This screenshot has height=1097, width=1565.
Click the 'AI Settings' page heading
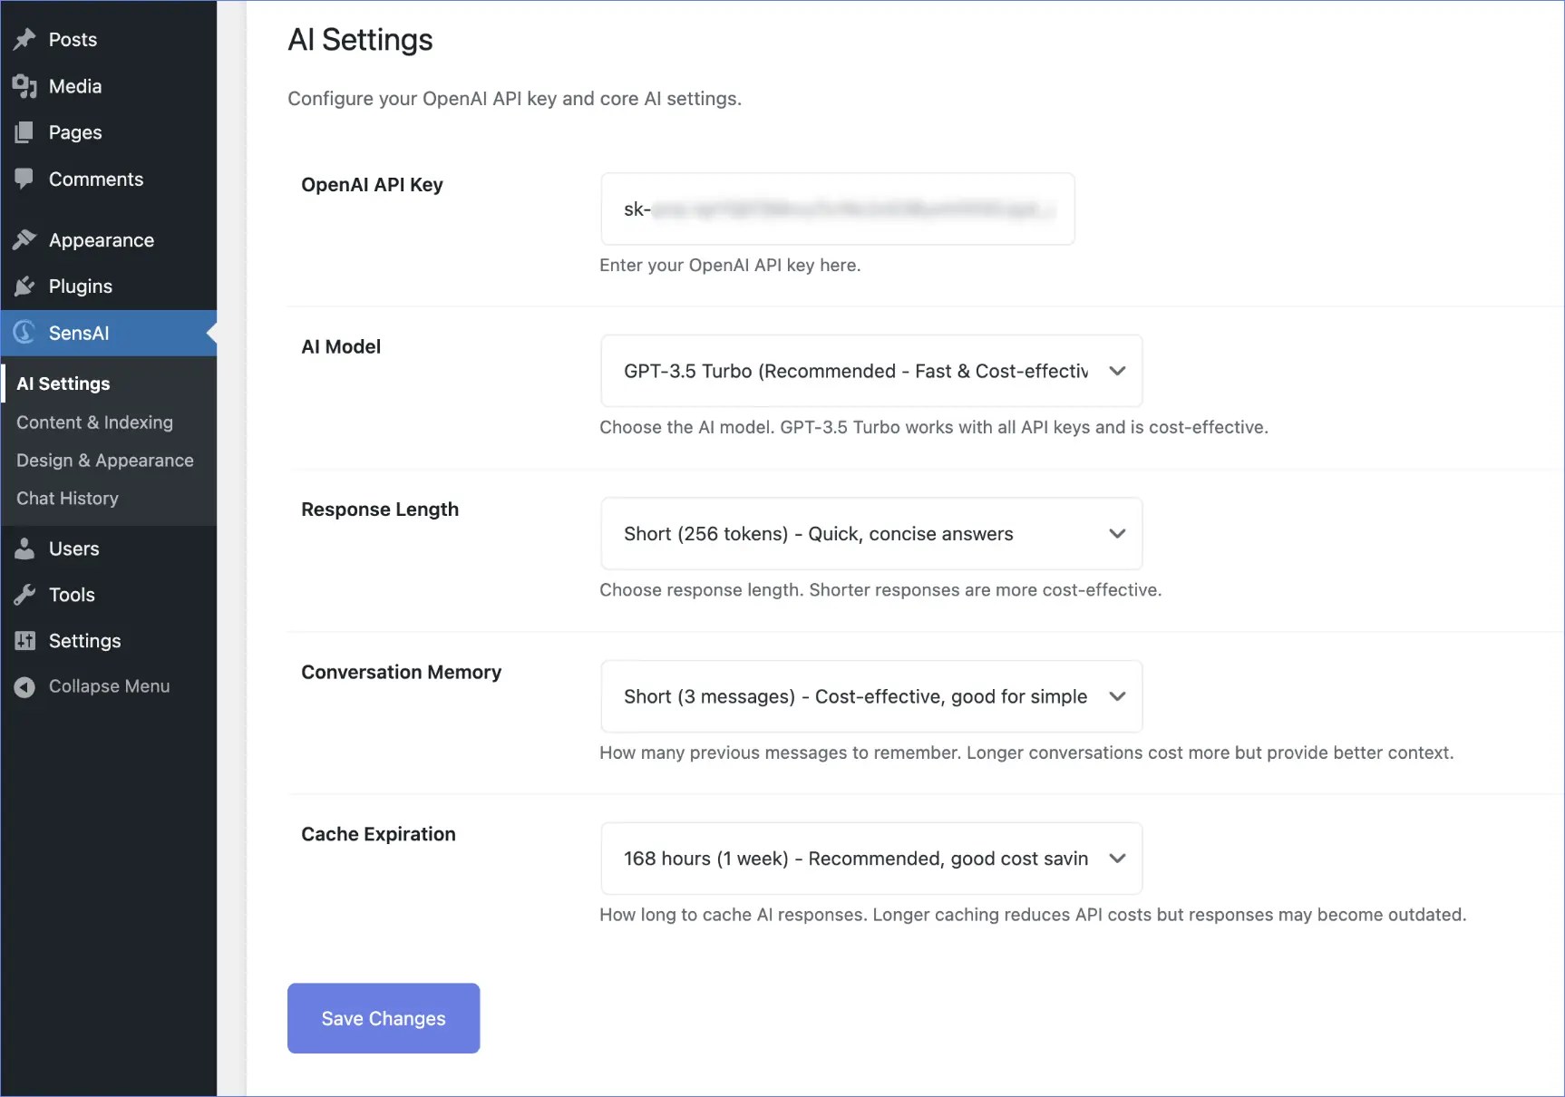[360, 40]
